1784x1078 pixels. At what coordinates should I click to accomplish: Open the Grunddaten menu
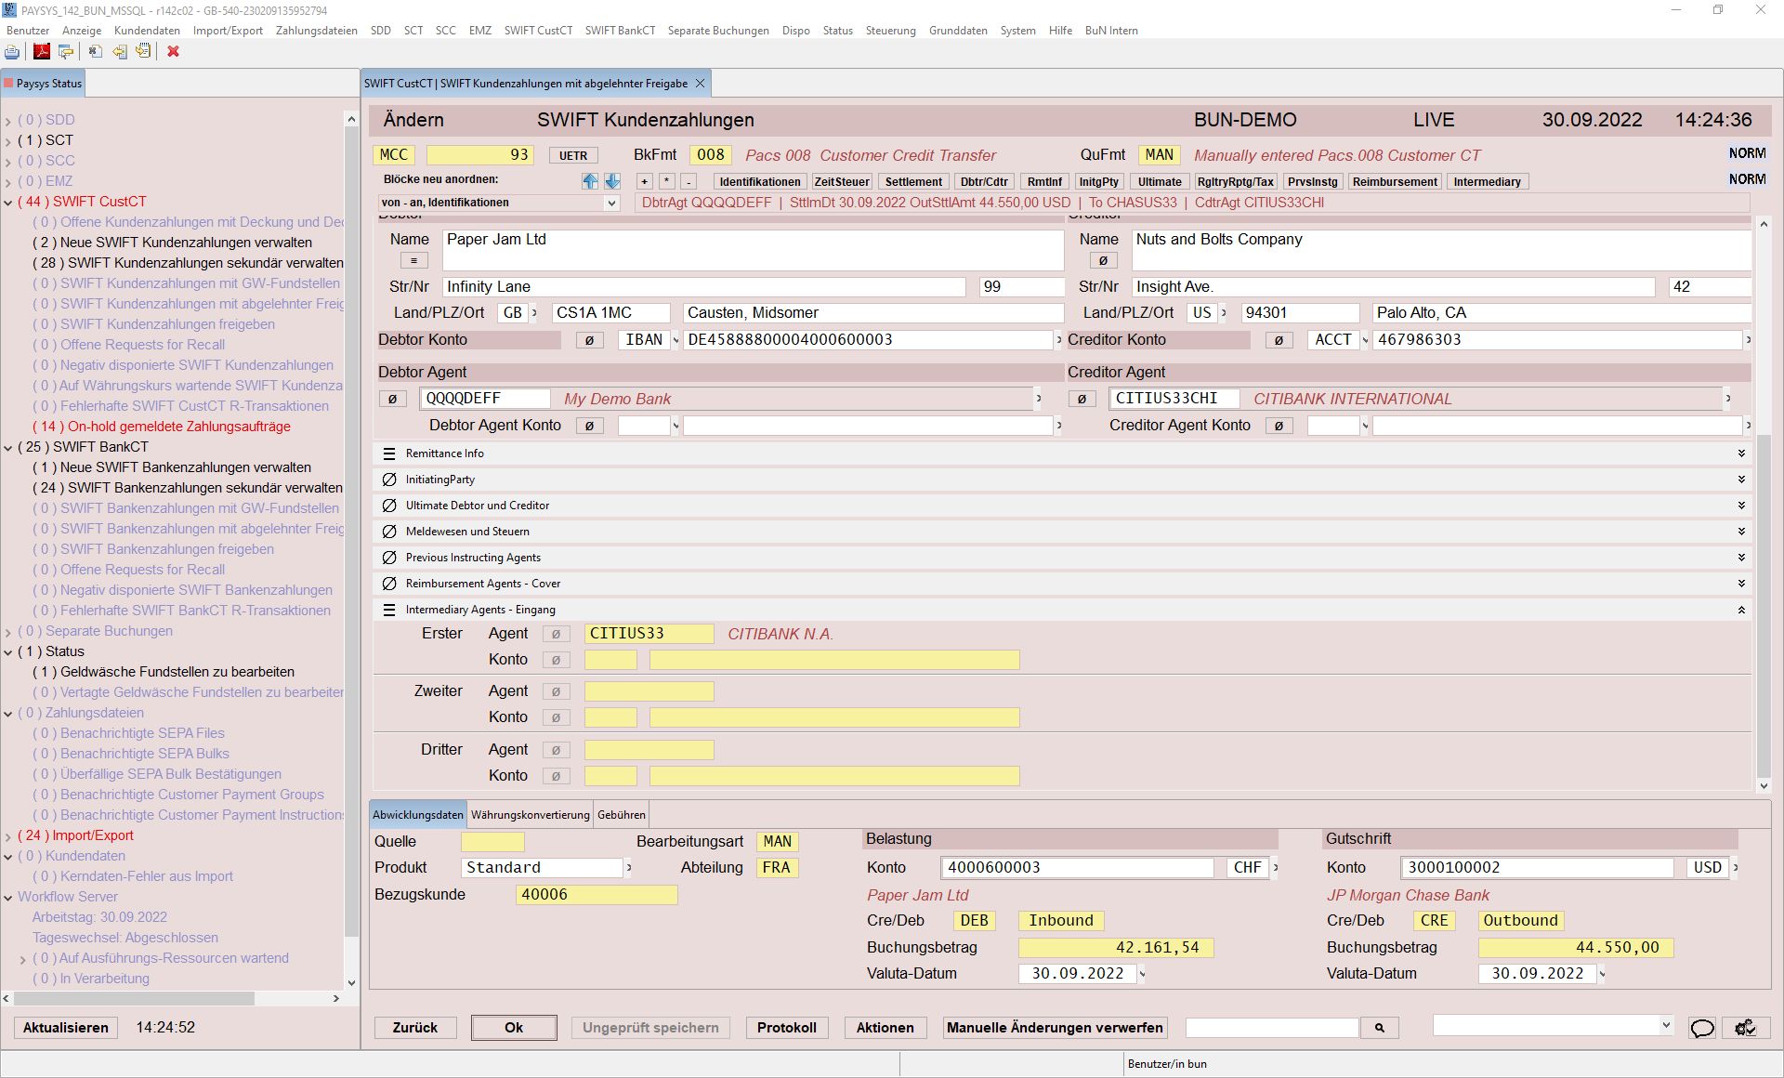point(958,31)
